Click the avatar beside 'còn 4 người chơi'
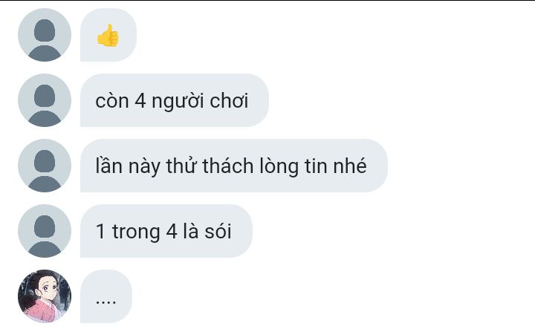The width and height of the screenshot is (535, 329). 45,100
